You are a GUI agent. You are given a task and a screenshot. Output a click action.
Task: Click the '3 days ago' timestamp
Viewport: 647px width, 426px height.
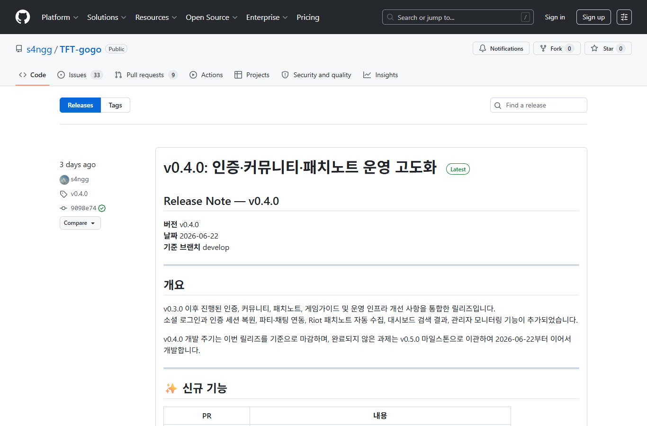click(x=78, y=165)
